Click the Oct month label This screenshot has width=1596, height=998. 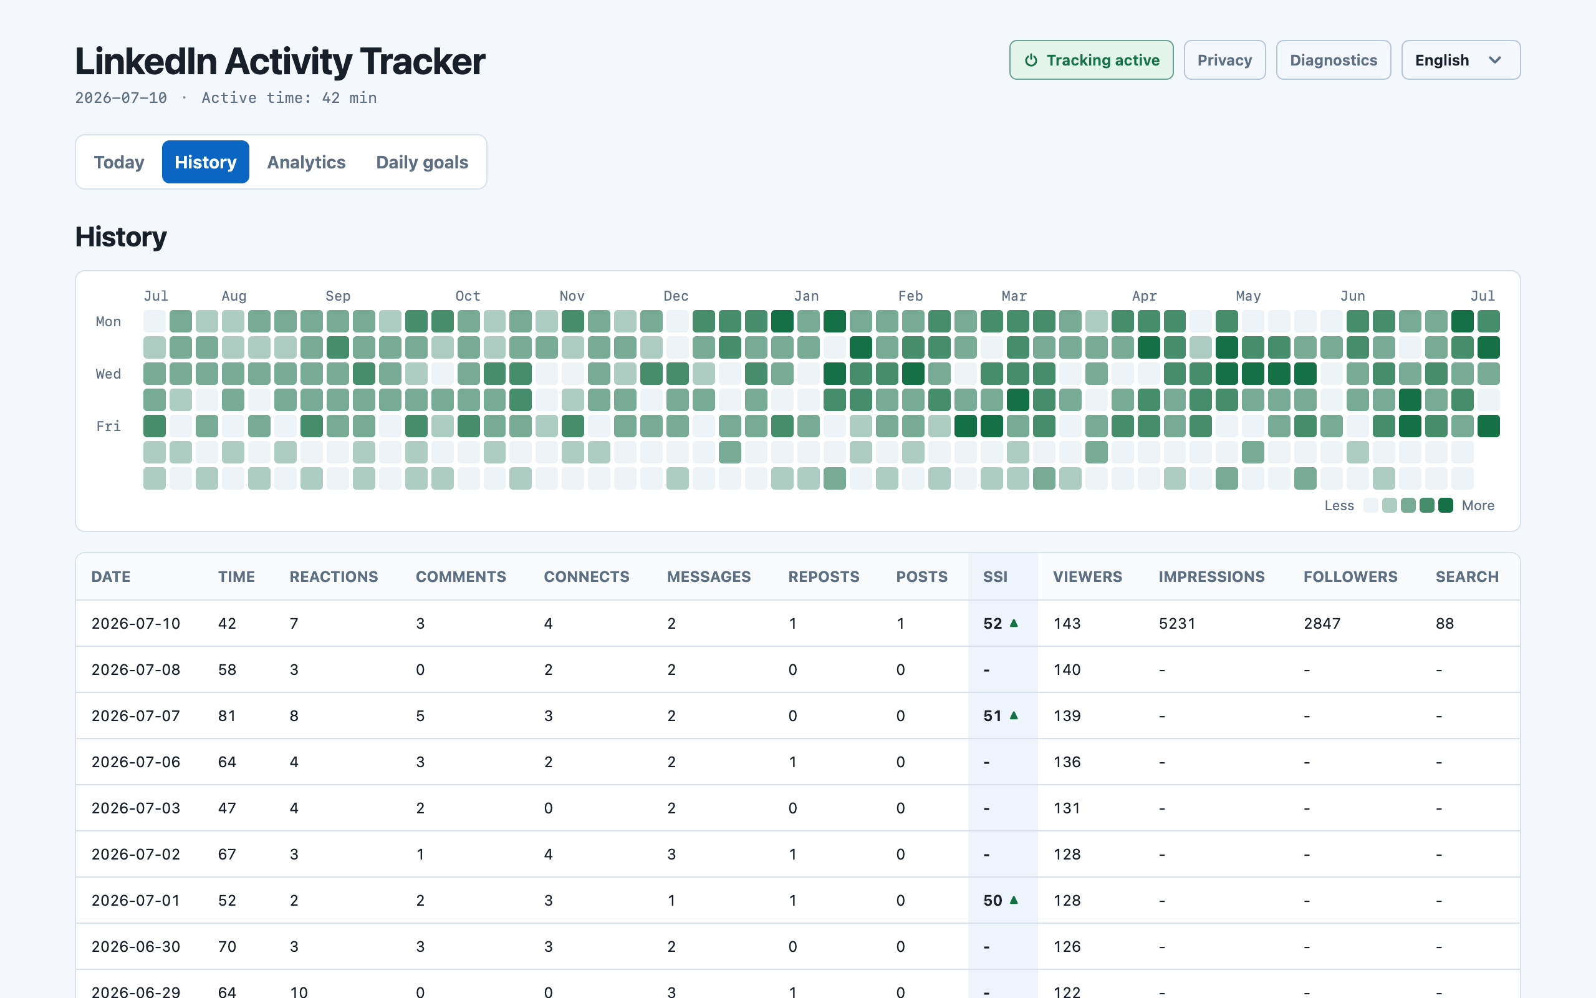tap(468, 296)
